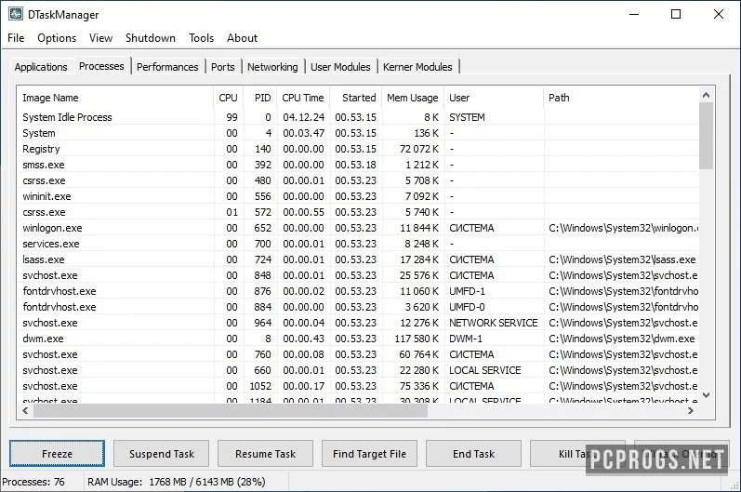
Task: Sort by the PID column header
Action: point(260,98)
